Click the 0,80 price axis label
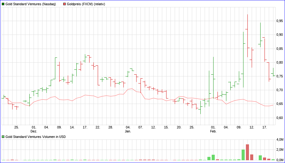The image size is (285, 163). coord(279,62)
